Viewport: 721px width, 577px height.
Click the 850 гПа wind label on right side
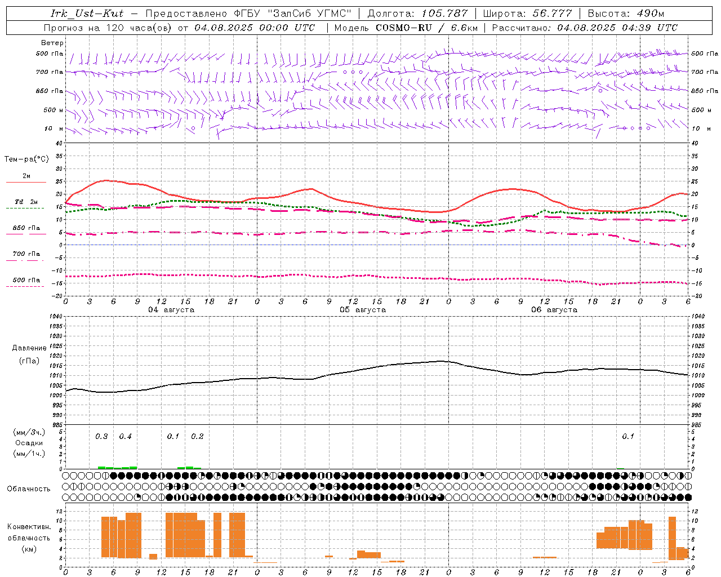pos(705,91)
